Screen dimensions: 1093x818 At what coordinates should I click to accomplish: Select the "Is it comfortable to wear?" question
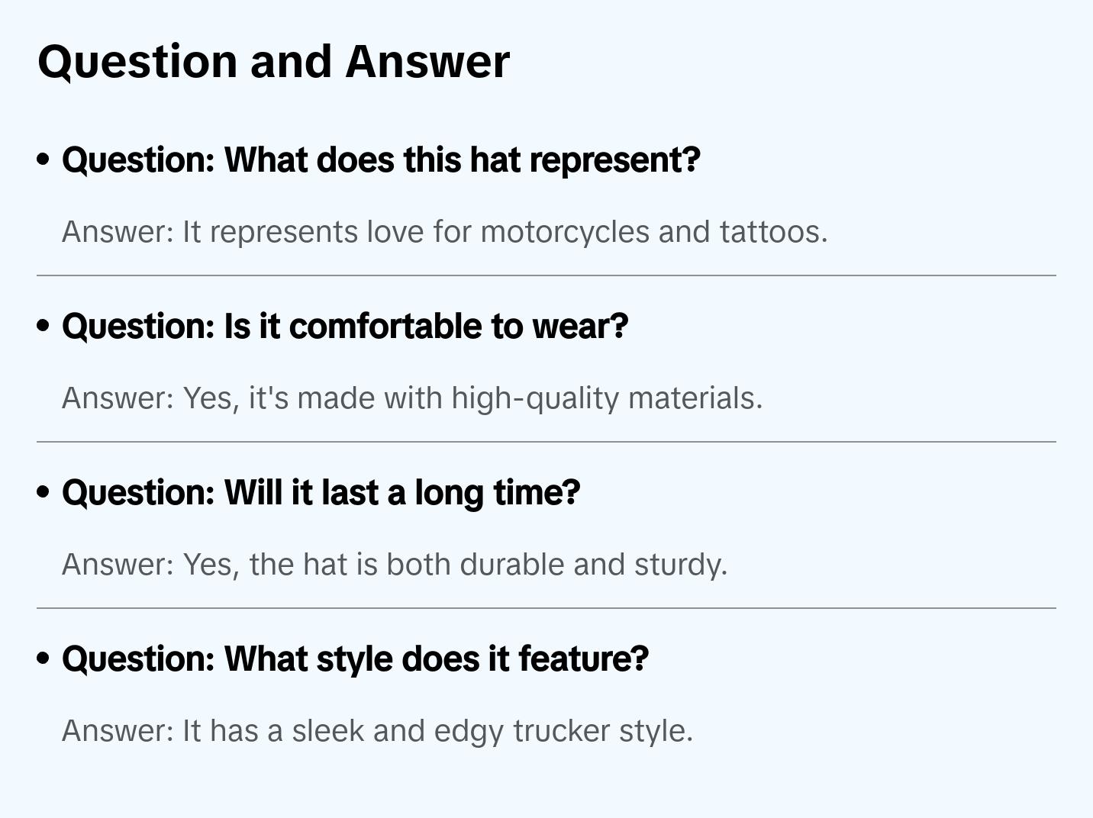[345, 327]
